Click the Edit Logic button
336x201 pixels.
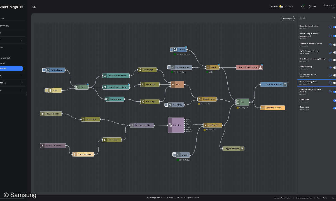[288, 18]
